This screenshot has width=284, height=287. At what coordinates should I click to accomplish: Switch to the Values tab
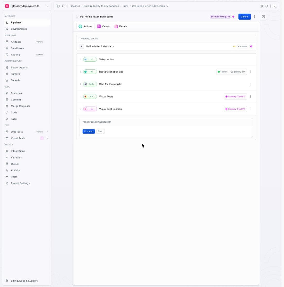104,26
